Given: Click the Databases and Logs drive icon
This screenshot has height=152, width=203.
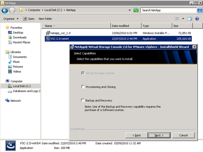Looking at the screenshot, I should (x=10, y=91).
